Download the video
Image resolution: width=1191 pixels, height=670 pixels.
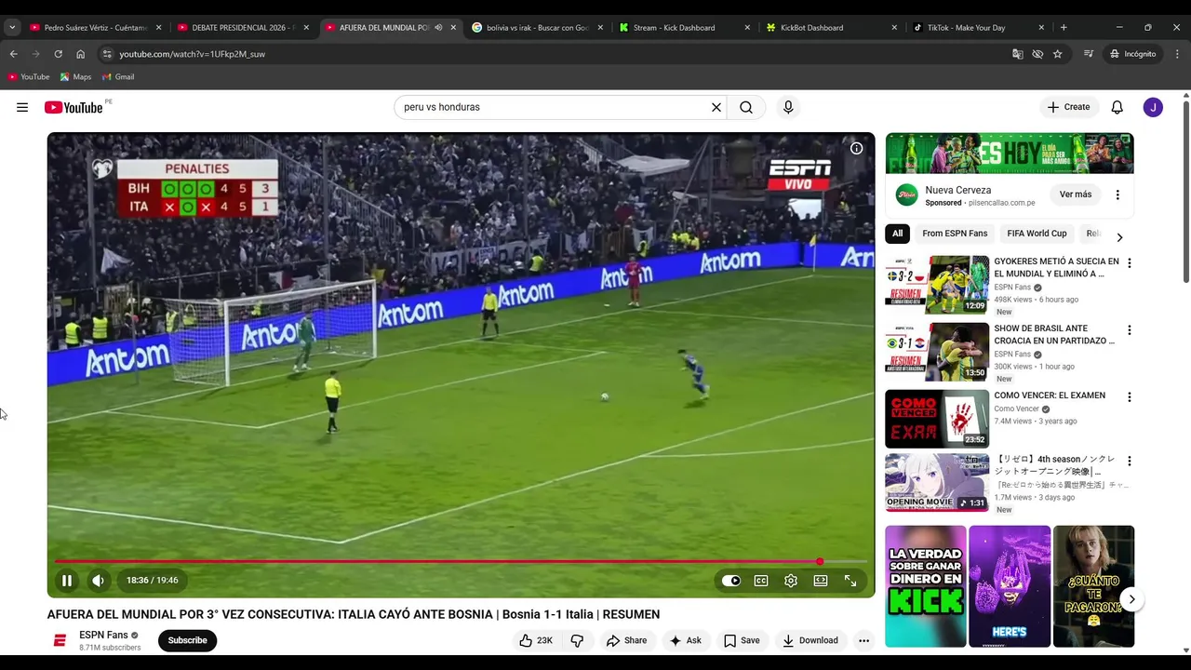pyautogui.click(x=810, y=640)
